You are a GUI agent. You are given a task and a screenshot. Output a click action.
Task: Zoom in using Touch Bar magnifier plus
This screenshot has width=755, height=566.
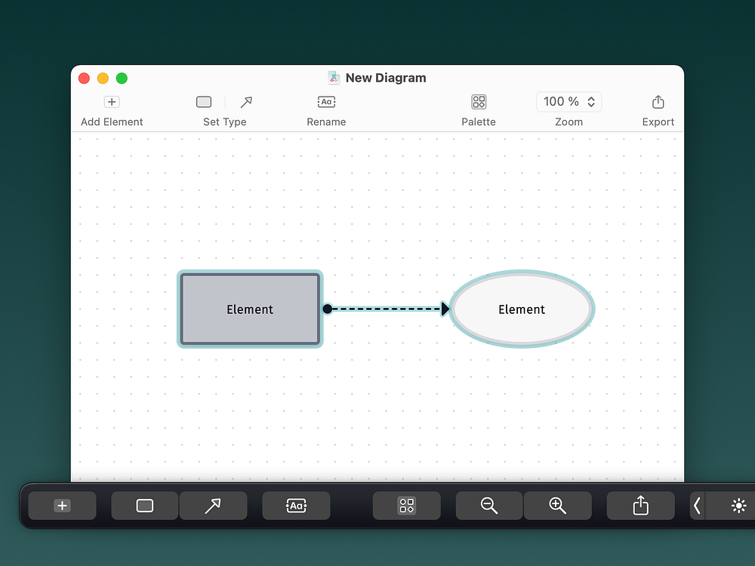(x=557, y=506)
